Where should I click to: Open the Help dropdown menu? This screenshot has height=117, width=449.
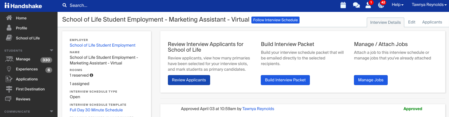(398, 5)
